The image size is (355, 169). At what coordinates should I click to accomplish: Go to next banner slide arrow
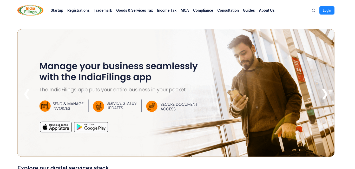point(325,94)
